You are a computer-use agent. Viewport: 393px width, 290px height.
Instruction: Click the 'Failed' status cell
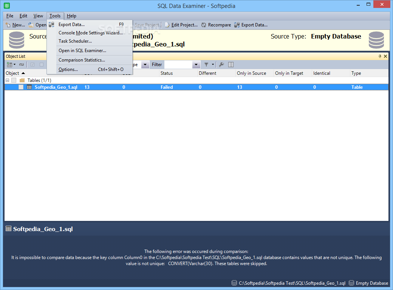coord(167,87)
